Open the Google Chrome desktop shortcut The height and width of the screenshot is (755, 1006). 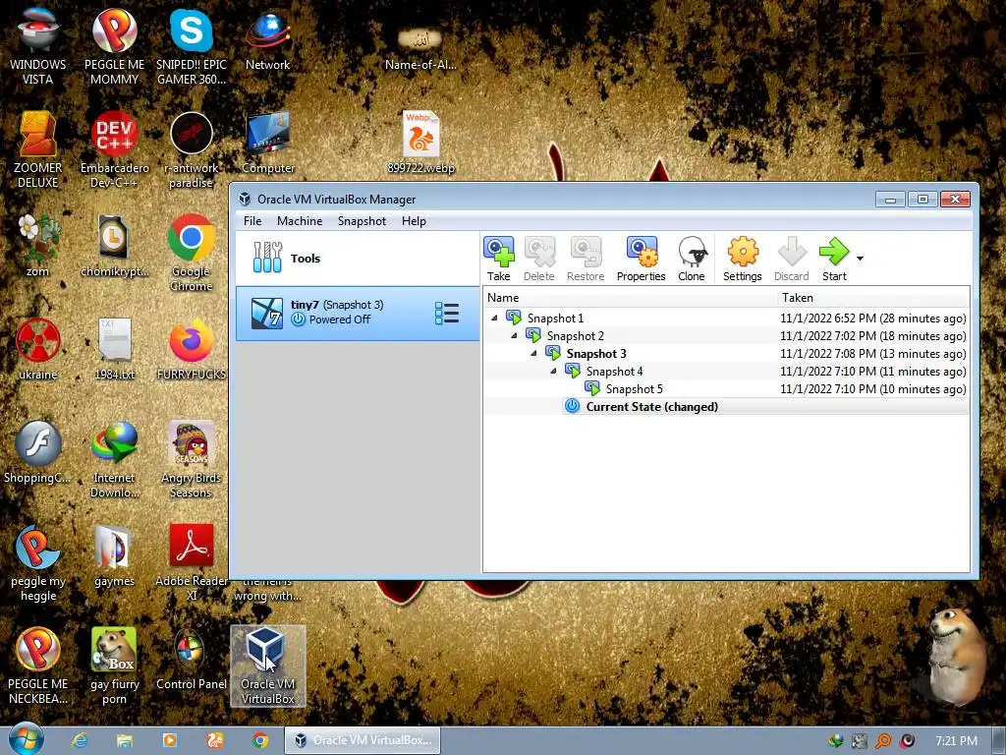tap(192, 253)
